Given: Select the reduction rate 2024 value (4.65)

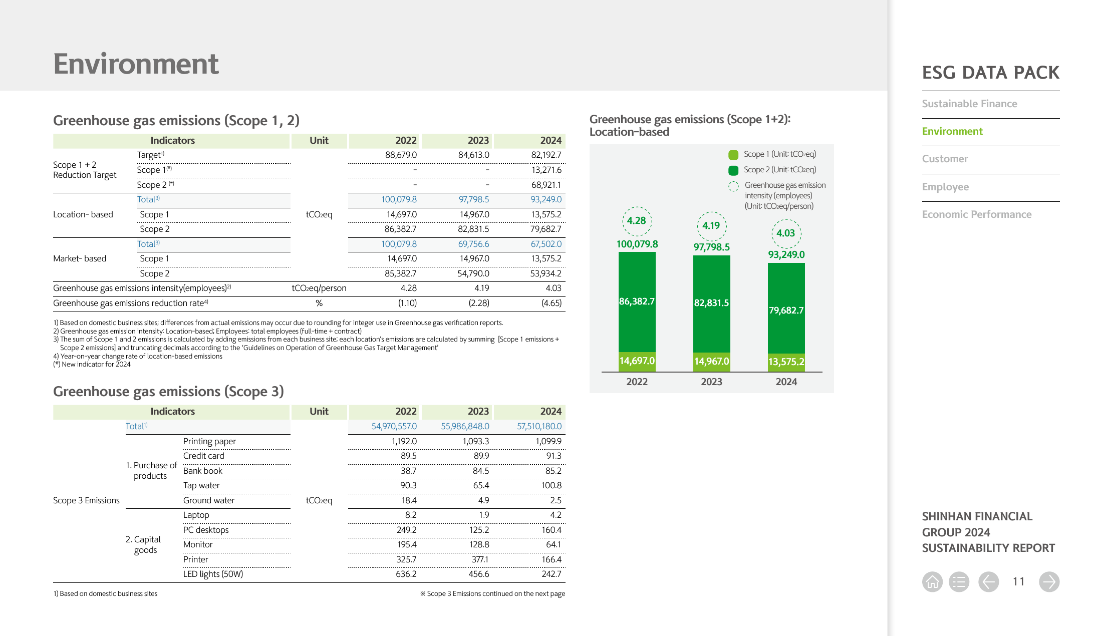Looking at the screenshot, I should point(552,303).
